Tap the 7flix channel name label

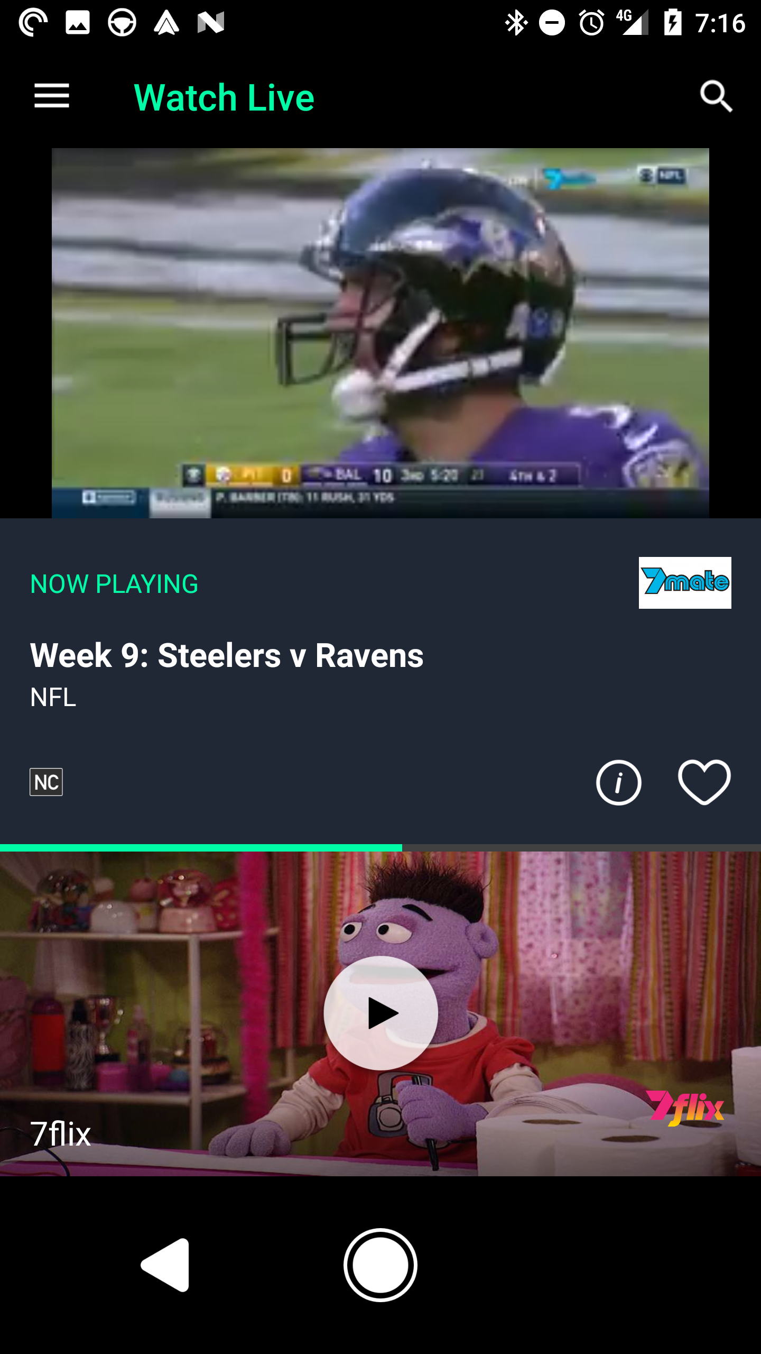[x=60, y=1134]
